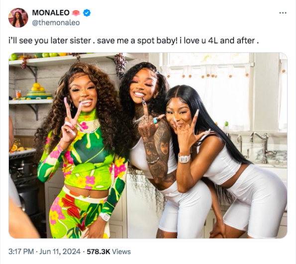This screenshot has width=296, height=264.
Task: Click the 3:17 PM timestamp
Action: 21,252
